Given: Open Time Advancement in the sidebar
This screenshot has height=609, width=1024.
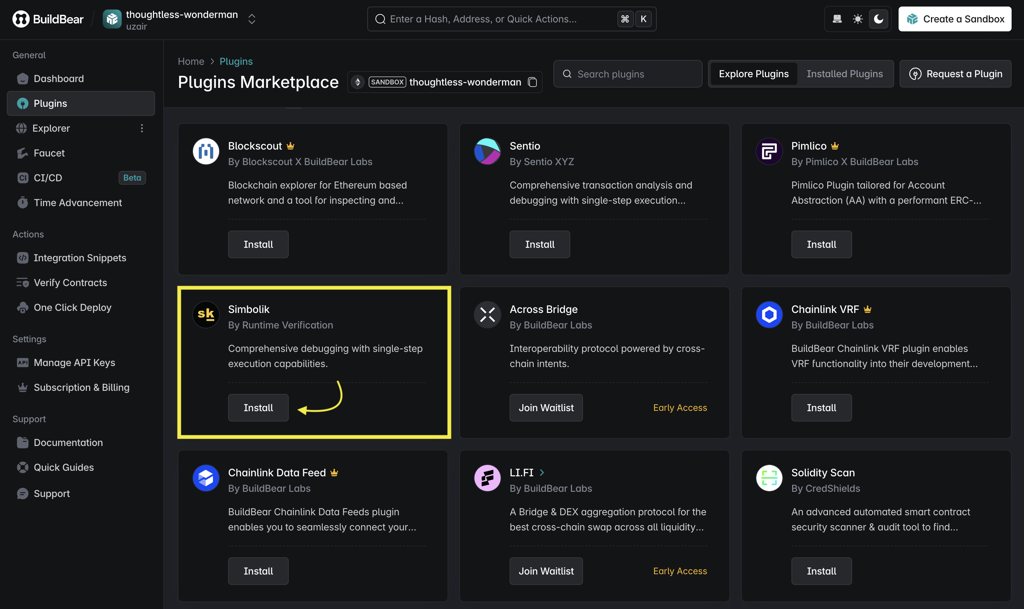Looking at the screenshot, I should point(81,203).
